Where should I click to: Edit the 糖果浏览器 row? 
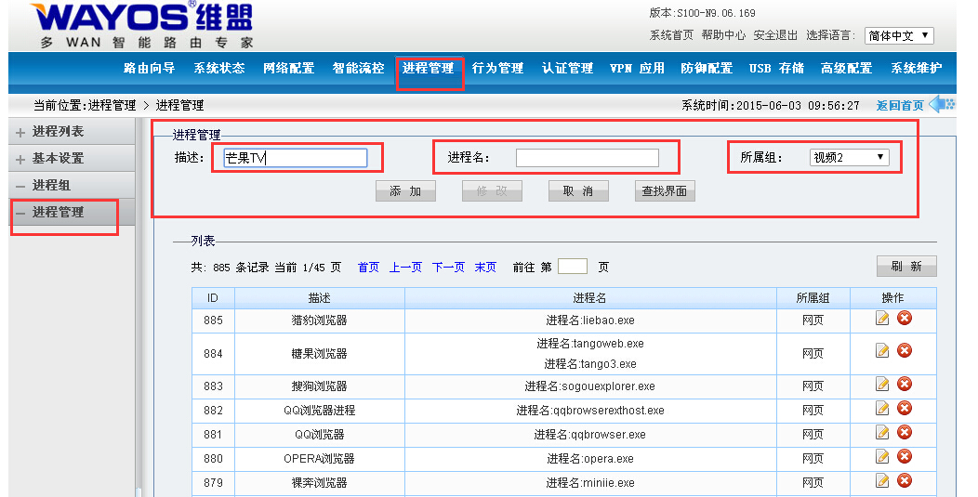(882, 350)
